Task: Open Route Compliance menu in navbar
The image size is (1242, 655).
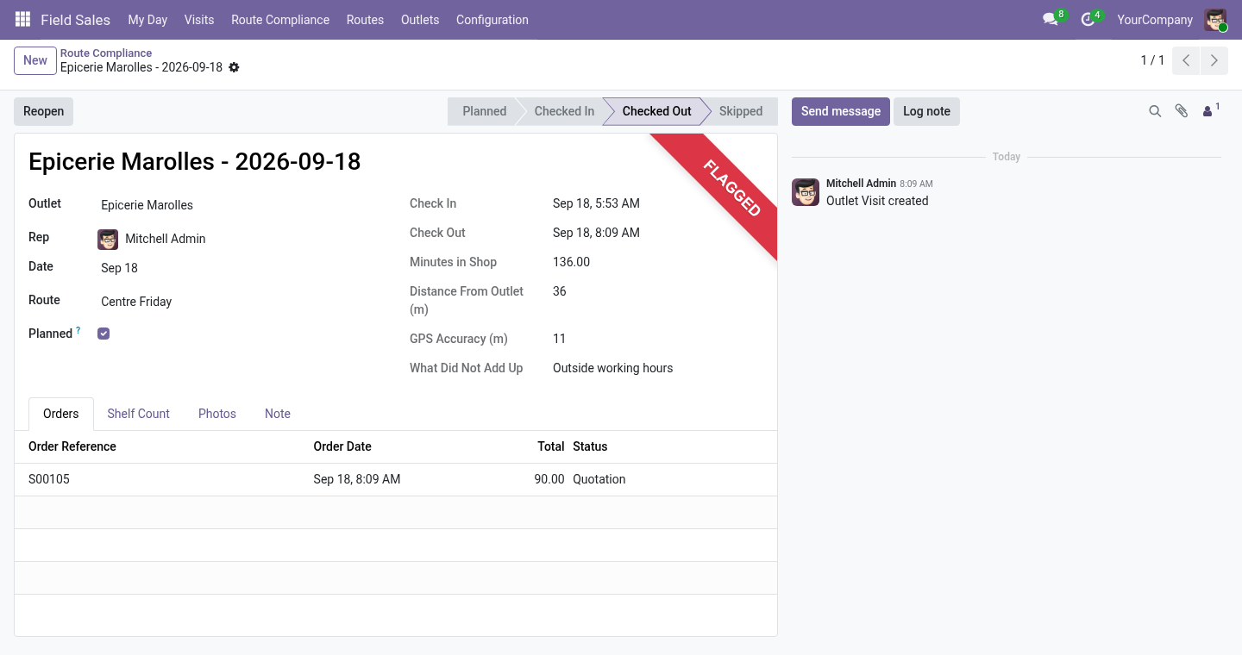Action: pos(280,19)
